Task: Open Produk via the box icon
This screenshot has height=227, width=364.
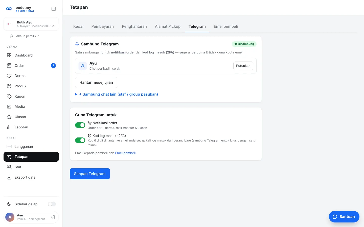Action: point(9,86)
